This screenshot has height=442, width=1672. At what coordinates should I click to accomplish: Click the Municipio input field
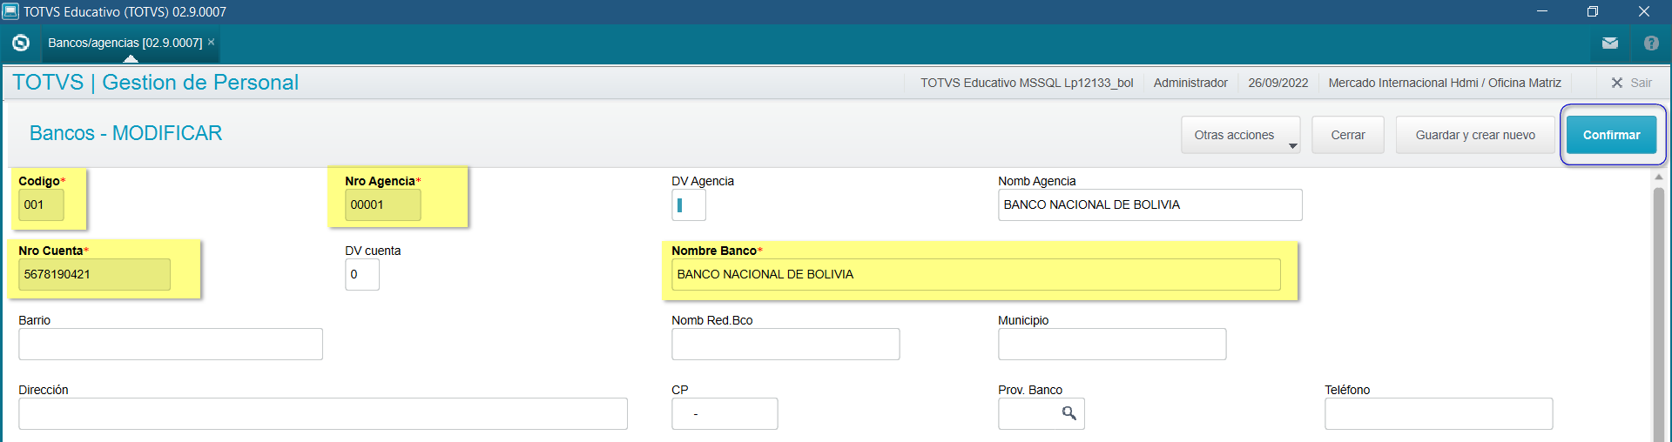coord(1112,344)
